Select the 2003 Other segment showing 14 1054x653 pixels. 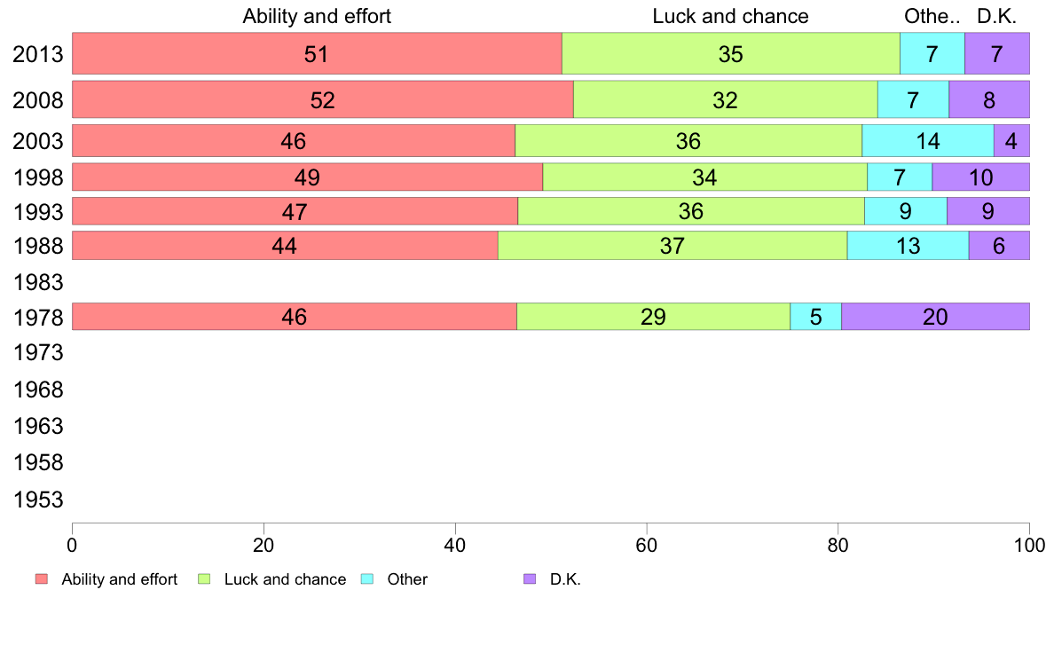point(927,141)
